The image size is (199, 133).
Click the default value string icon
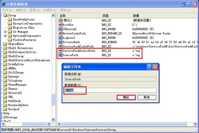pyautogui.click(x=60, y=20)
